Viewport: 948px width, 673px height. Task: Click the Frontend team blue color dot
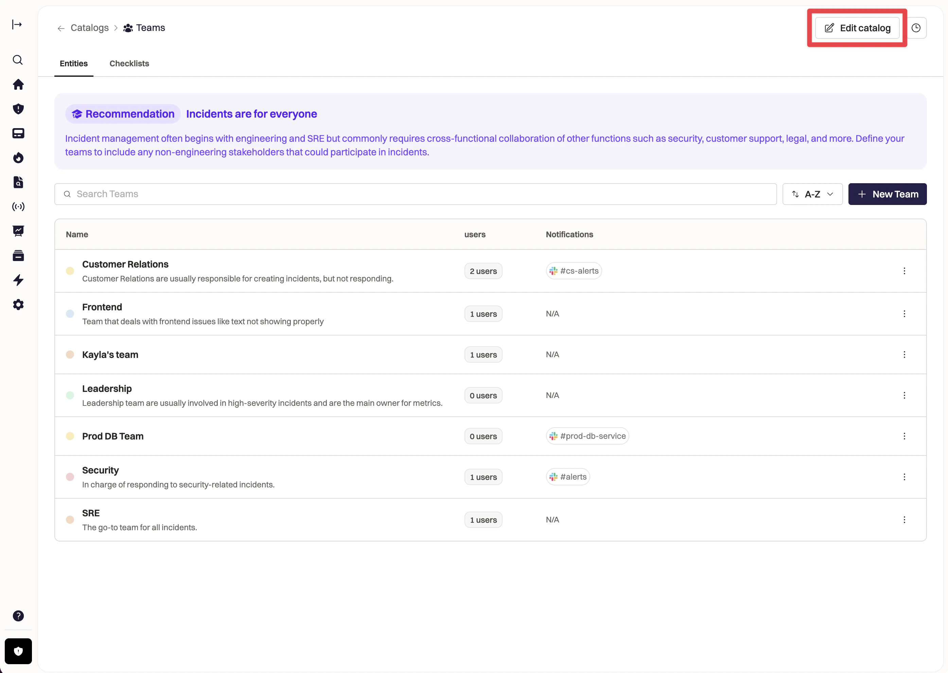click(70, 314)
